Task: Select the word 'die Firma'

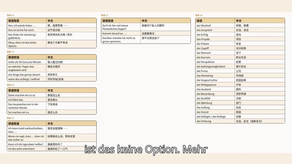Action: point(202,71)
